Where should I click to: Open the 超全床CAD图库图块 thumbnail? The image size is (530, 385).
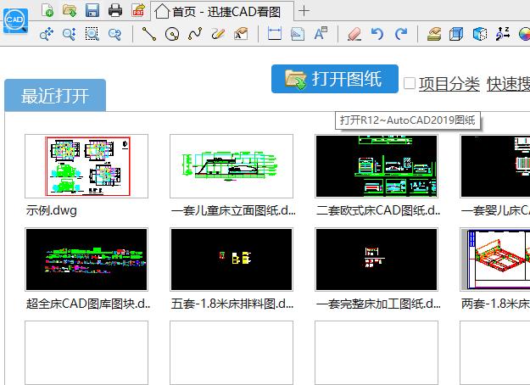coord(86,259)
